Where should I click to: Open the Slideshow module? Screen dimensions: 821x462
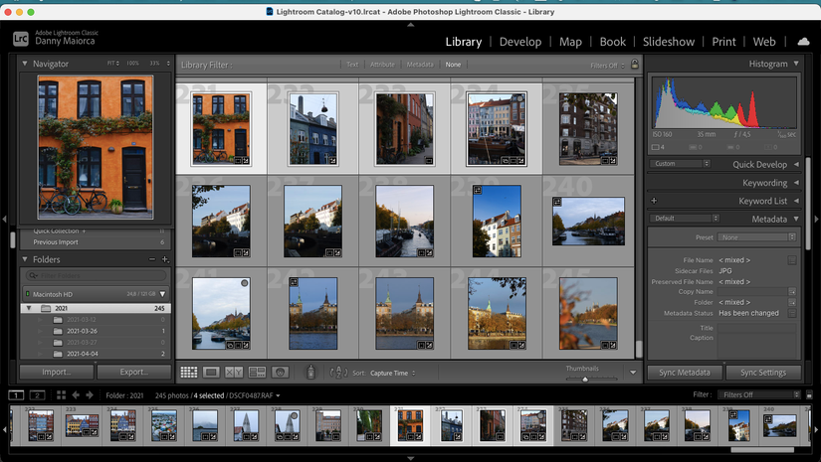[x=669, y=42]
